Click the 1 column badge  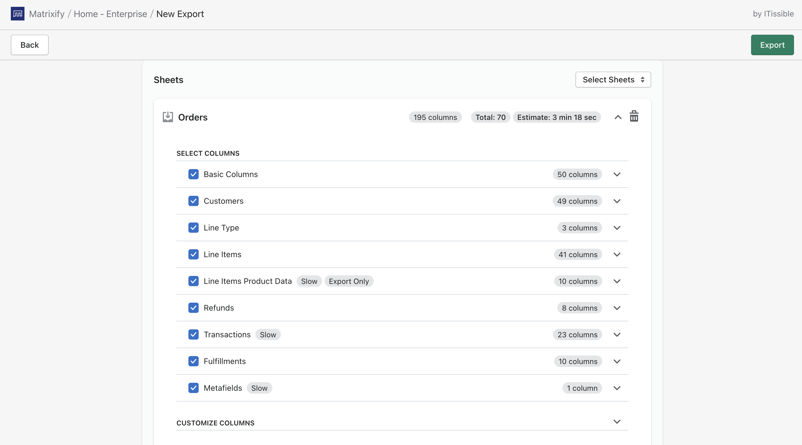tap(582, 388)
